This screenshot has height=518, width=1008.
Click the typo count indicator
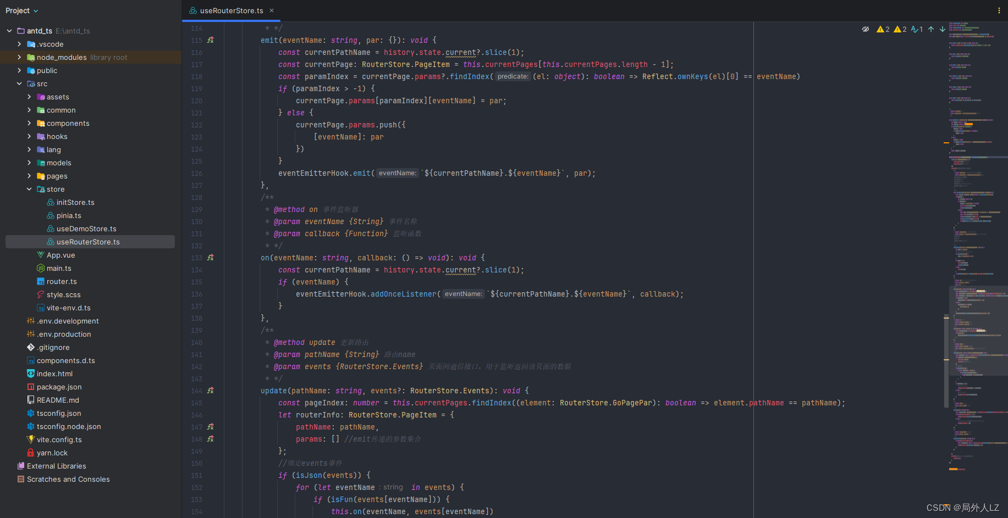(917, 29)
